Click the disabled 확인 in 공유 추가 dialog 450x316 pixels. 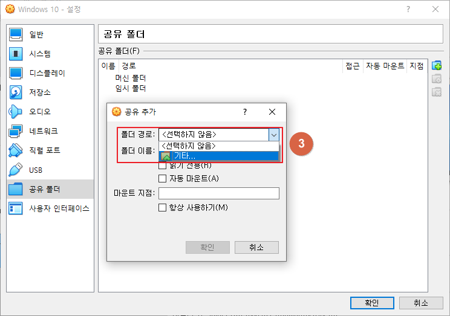[x=207, y=247]
